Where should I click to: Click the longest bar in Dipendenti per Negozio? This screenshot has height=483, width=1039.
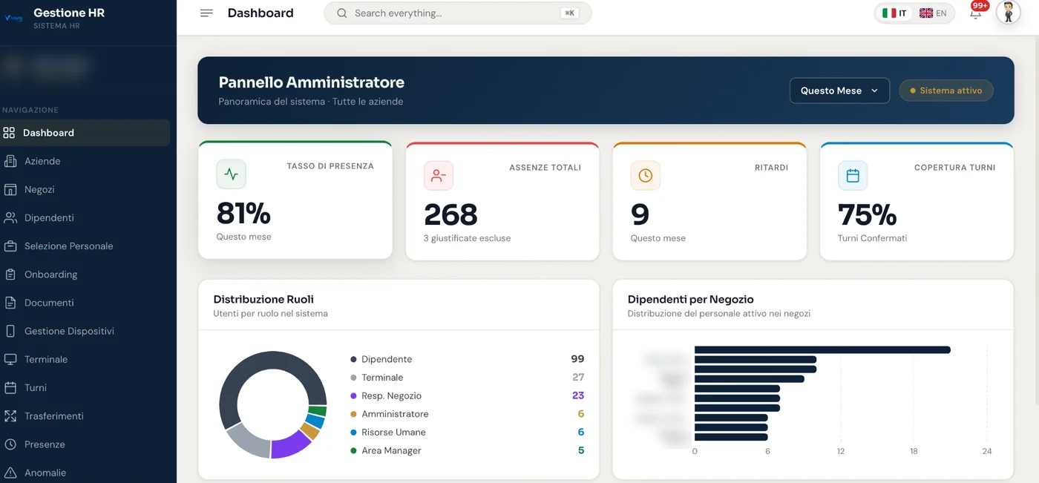822,350
